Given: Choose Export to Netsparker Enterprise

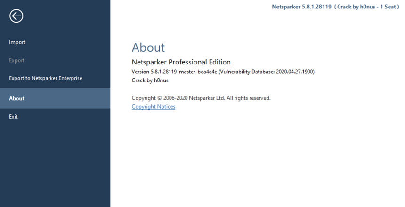Looking at the screenshot, I should 46,78.
